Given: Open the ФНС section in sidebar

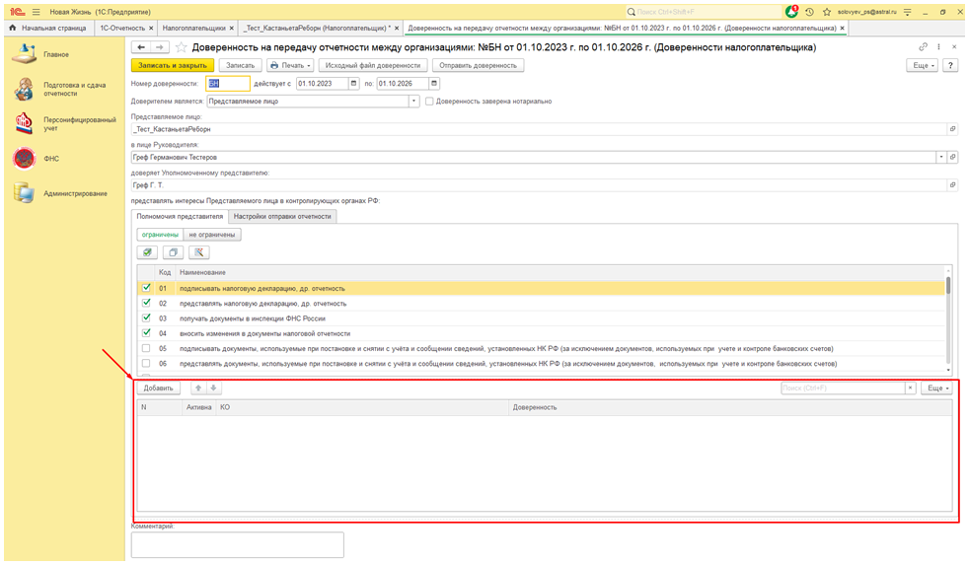Looking at the screenshot, I should click(49, 158).
